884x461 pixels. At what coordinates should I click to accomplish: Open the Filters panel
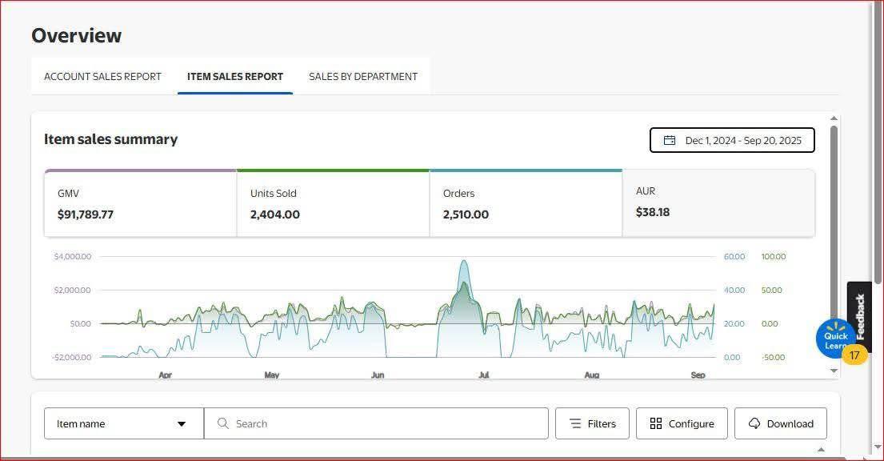(x=592, y=423)
